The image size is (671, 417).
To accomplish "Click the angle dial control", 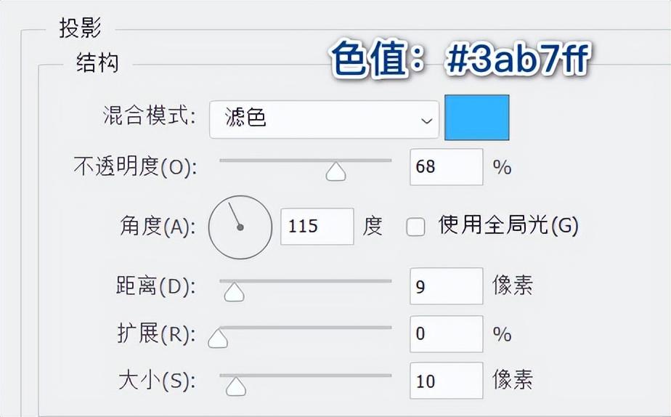I will (x=240, y=227).
